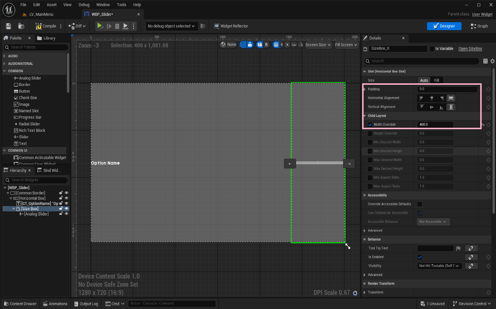Enable Min Desired Width checkbox
The width and height of the screenshot is (496, 309).
pos(370,142)
